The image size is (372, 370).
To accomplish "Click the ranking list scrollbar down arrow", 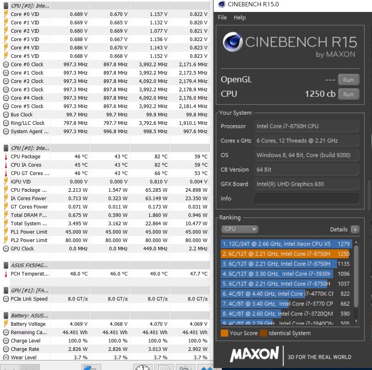I will tap(356, 321).
